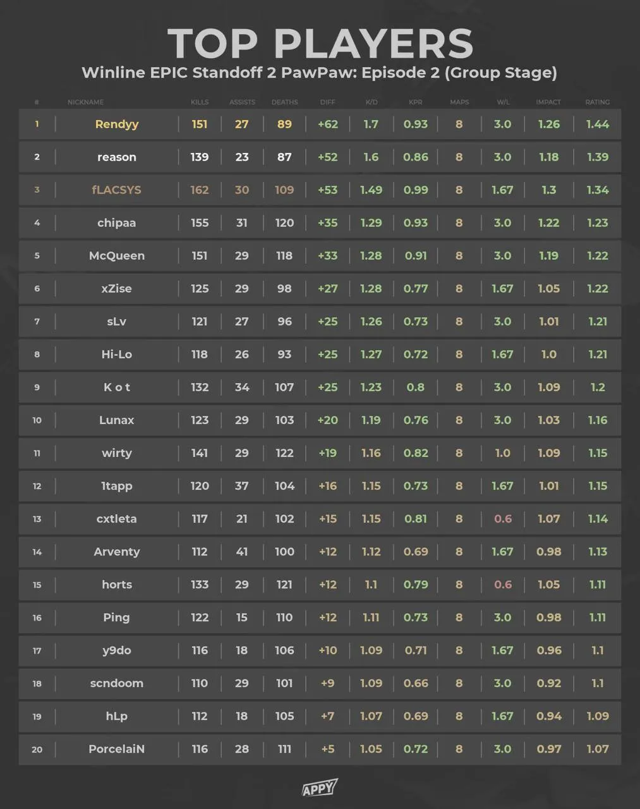Image resolution: width=640 pixels, height=809 pixels.
Task: Click the Winline EPIC Standoff 2 subtitle
Action: click(x=320, y=73)
